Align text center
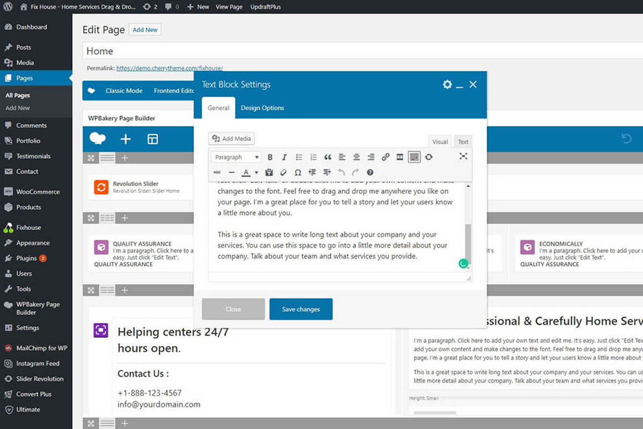The height and width of the screenshot is (429, 643). 356,157
